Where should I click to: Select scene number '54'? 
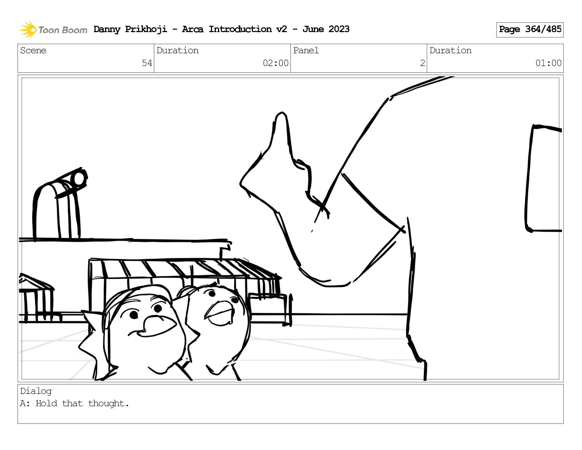point(147,63)
